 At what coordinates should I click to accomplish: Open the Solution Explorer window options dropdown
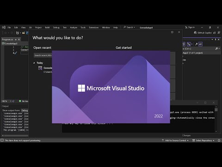pos(212,39)
